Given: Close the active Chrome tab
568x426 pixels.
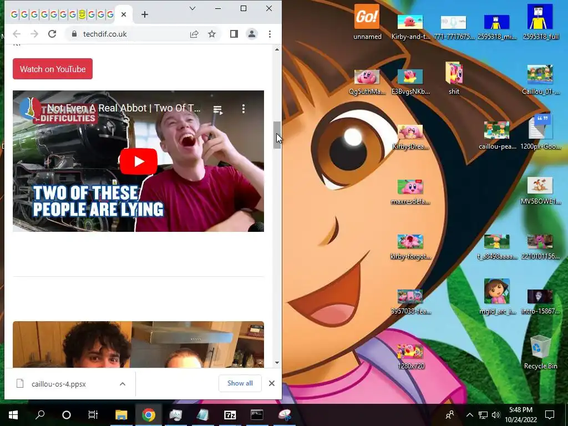Looking at the screenshot, I should coord(124,14).
